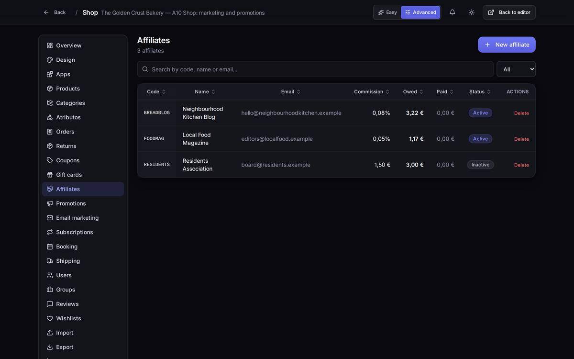The height and width of the screenshot is (359, 574).
Task: Click the search magnifier icon
Action: 145,69
